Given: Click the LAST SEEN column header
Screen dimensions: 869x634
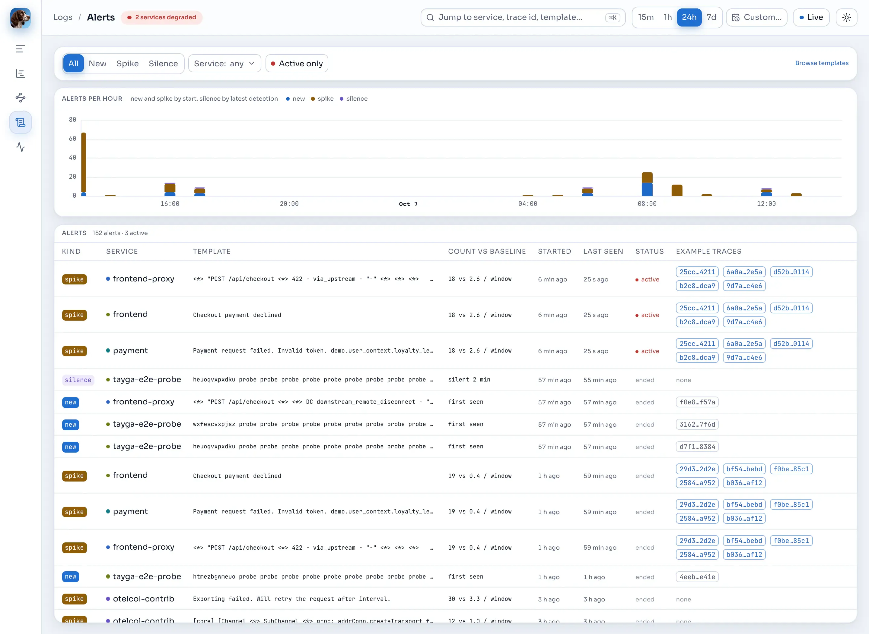Looking at the screenshot, I should click(x=603, y=251).
